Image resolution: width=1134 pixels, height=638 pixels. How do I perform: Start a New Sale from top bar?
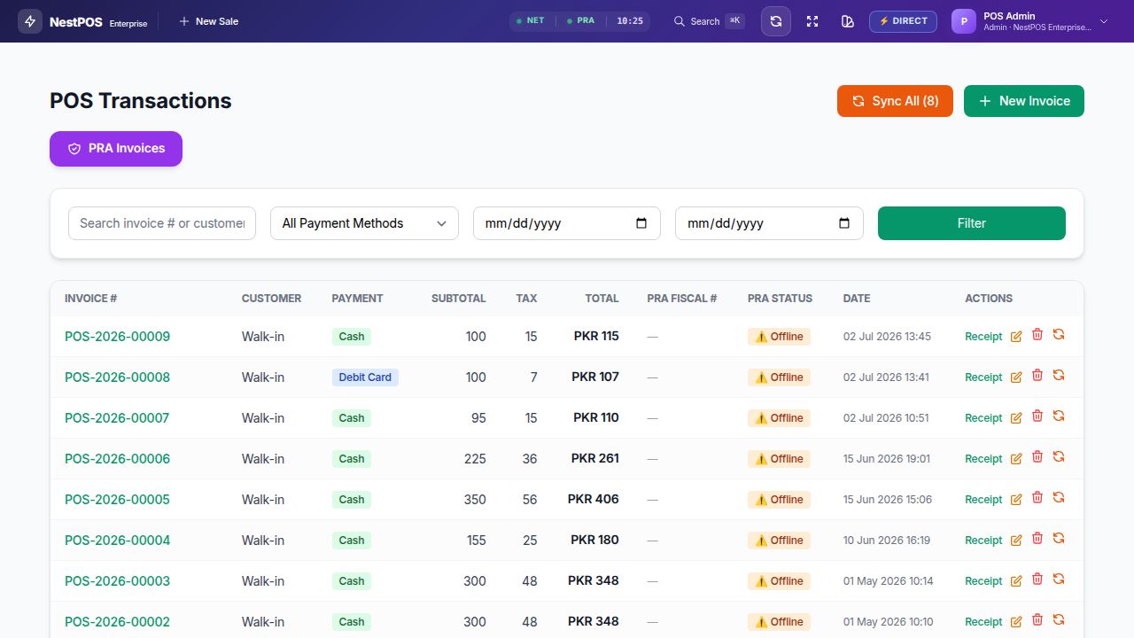[208, 21]
